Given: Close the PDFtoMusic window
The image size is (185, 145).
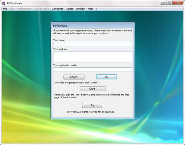Looking at the screenshot, I should [178, 2].
